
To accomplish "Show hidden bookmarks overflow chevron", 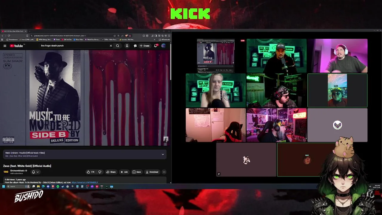I will pyautogui.click(x=154, y=39).
